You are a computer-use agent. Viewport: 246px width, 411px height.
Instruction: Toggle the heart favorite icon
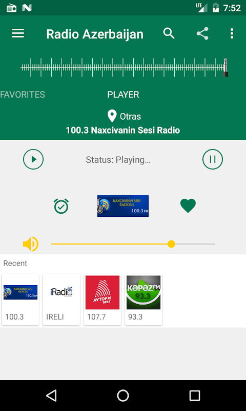click(x=188, y=206)
